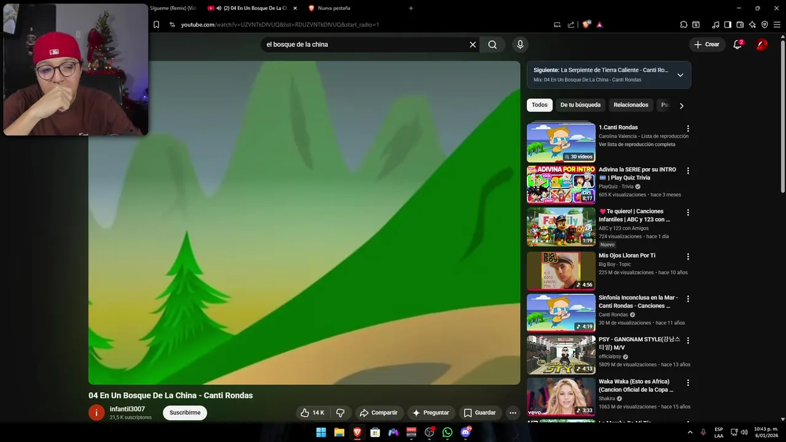This screenshot has height=442, width=786.
Task: Clear the YouTube search box text
Action: (x=473, y=44)
